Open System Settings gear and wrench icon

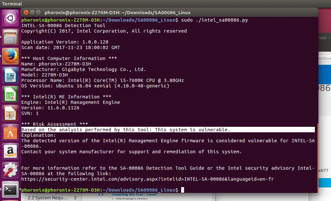click(10, 170)
